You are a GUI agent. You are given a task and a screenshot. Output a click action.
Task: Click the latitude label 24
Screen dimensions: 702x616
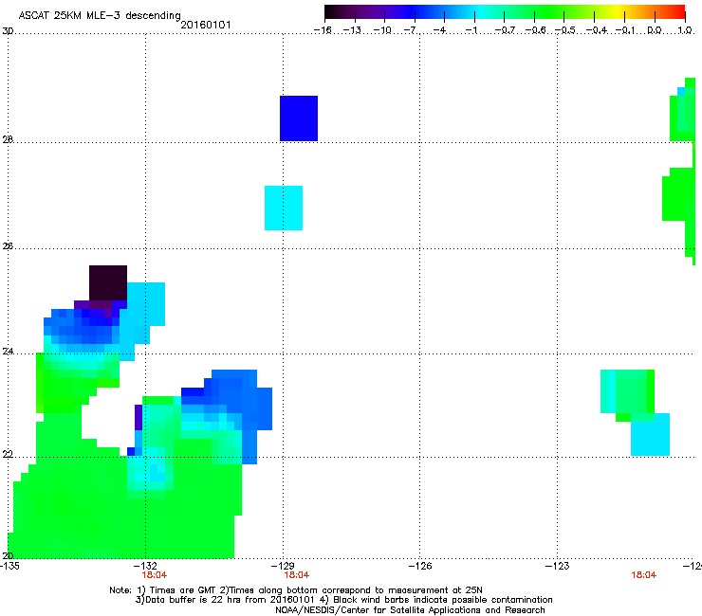(8, 352)
